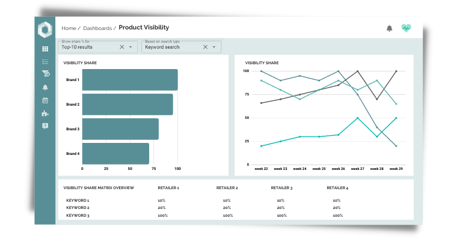Viewport: 457px width, 239px height.
Task: Click KEYWORD 2 value under RETAILER 2
Action: click(x=227, y=208)
